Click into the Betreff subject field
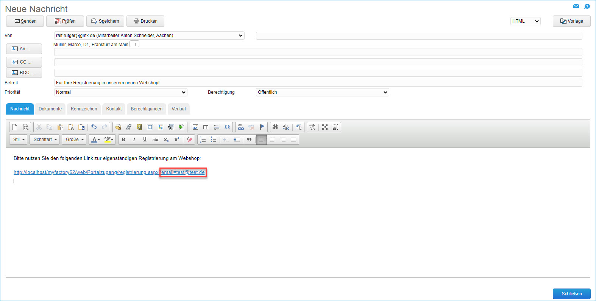Image resolution: width=596 pixels, height=301 pixels. (318, 83)
